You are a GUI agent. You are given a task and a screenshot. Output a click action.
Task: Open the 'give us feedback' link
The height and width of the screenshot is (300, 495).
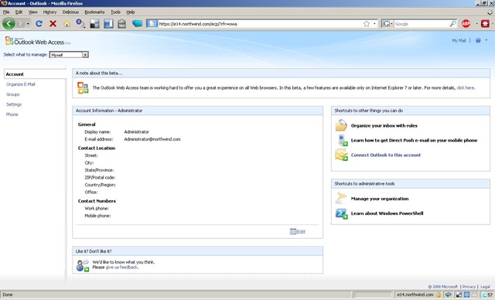[x=121, y=268]
